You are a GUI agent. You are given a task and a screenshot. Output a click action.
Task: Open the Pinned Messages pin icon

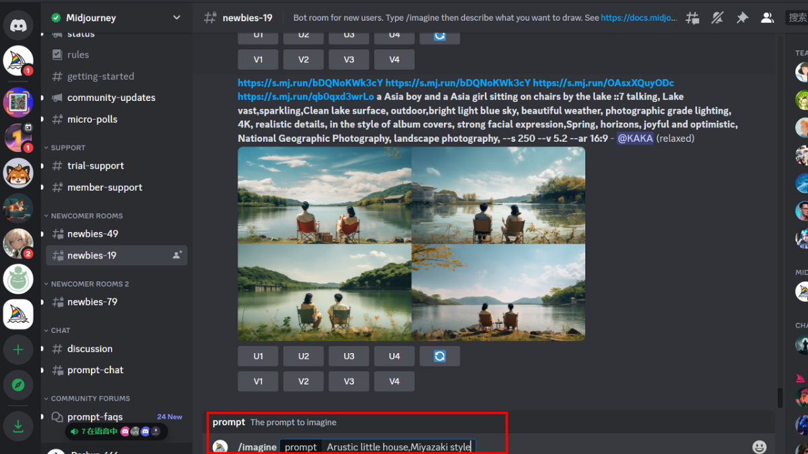(x=742, y=18)
